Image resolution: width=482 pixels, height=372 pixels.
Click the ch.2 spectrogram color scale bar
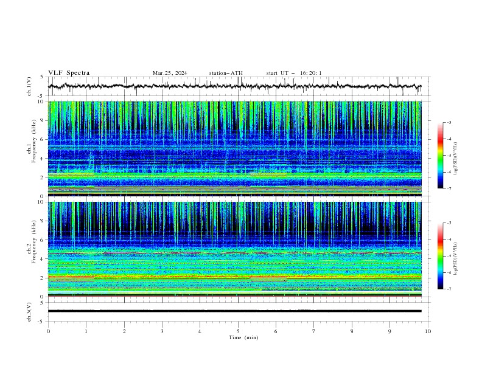pyautogui.click(x=440, y=256)
